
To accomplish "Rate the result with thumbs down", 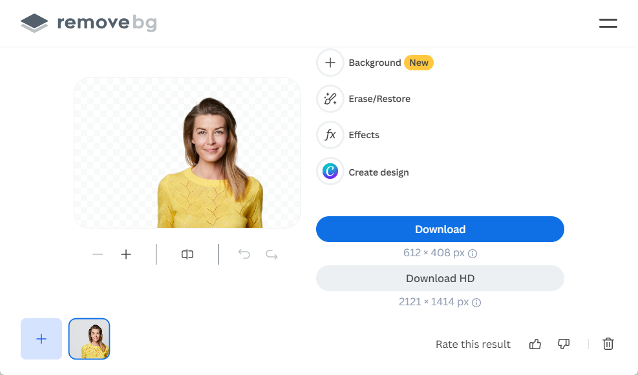I will [x=564, y=344].
